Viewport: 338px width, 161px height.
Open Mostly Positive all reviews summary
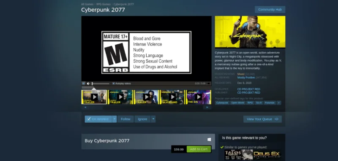coord(246,78)
